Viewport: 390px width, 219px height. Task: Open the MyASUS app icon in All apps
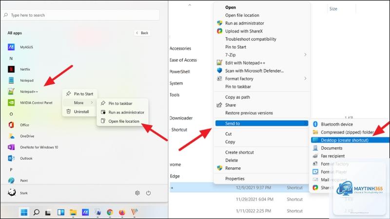[x=11, y=47]
